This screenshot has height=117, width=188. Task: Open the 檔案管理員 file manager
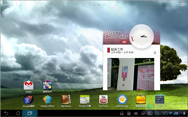click(x=141, y=99)
